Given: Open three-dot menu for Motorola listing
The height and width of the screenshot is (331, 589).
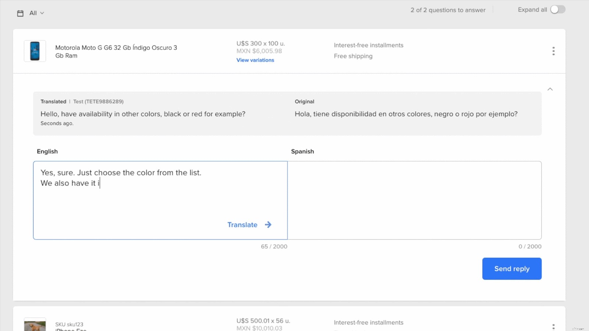Looking at the screenshot, I should click(553, 51).
